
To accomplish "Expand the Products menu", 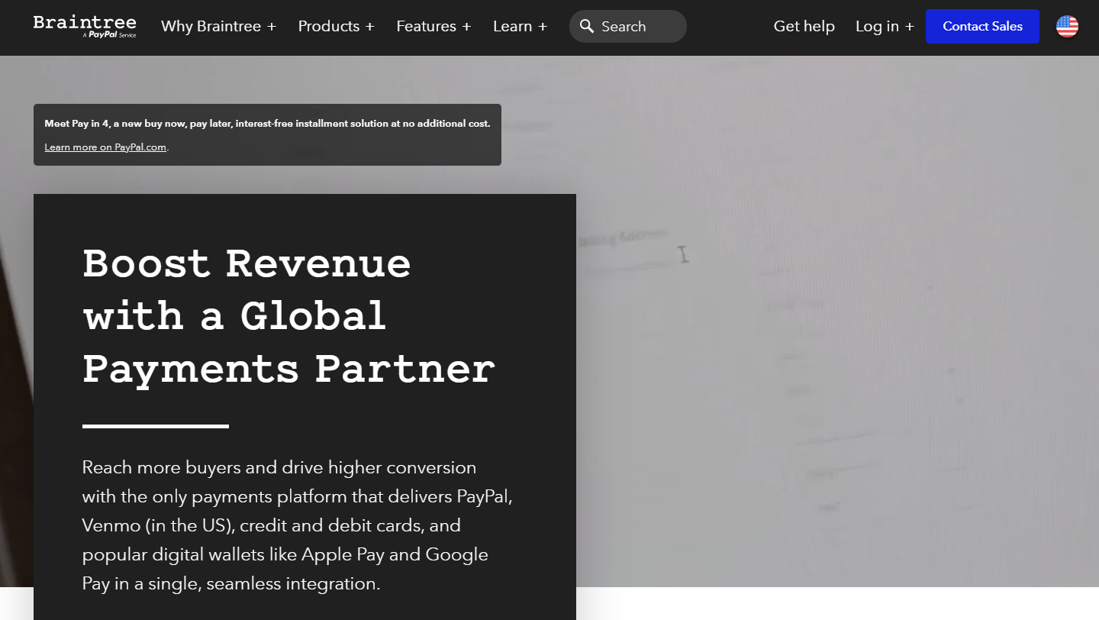I will [336, 27].
